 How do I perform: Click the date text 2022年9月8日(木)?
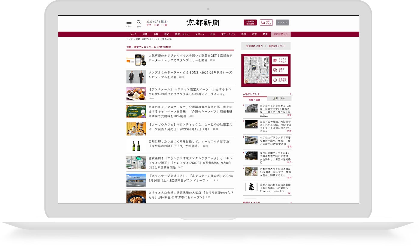[157, 22]
